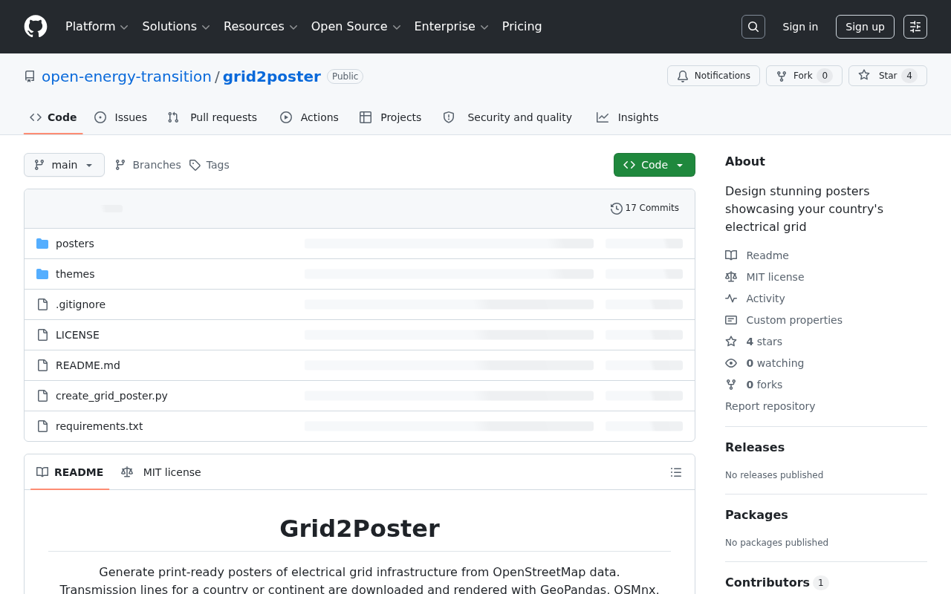Open the 17 Commits history link

pos(645,209)
